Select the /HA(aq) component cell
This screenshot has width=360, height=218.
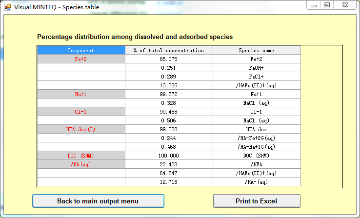click(81, 164)
